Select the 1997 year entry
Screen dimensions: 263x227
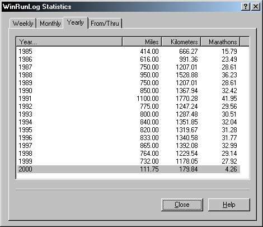[129, 146]
